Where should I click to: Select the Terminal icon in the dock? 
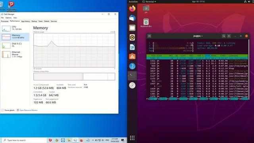[x=132, y=76]
